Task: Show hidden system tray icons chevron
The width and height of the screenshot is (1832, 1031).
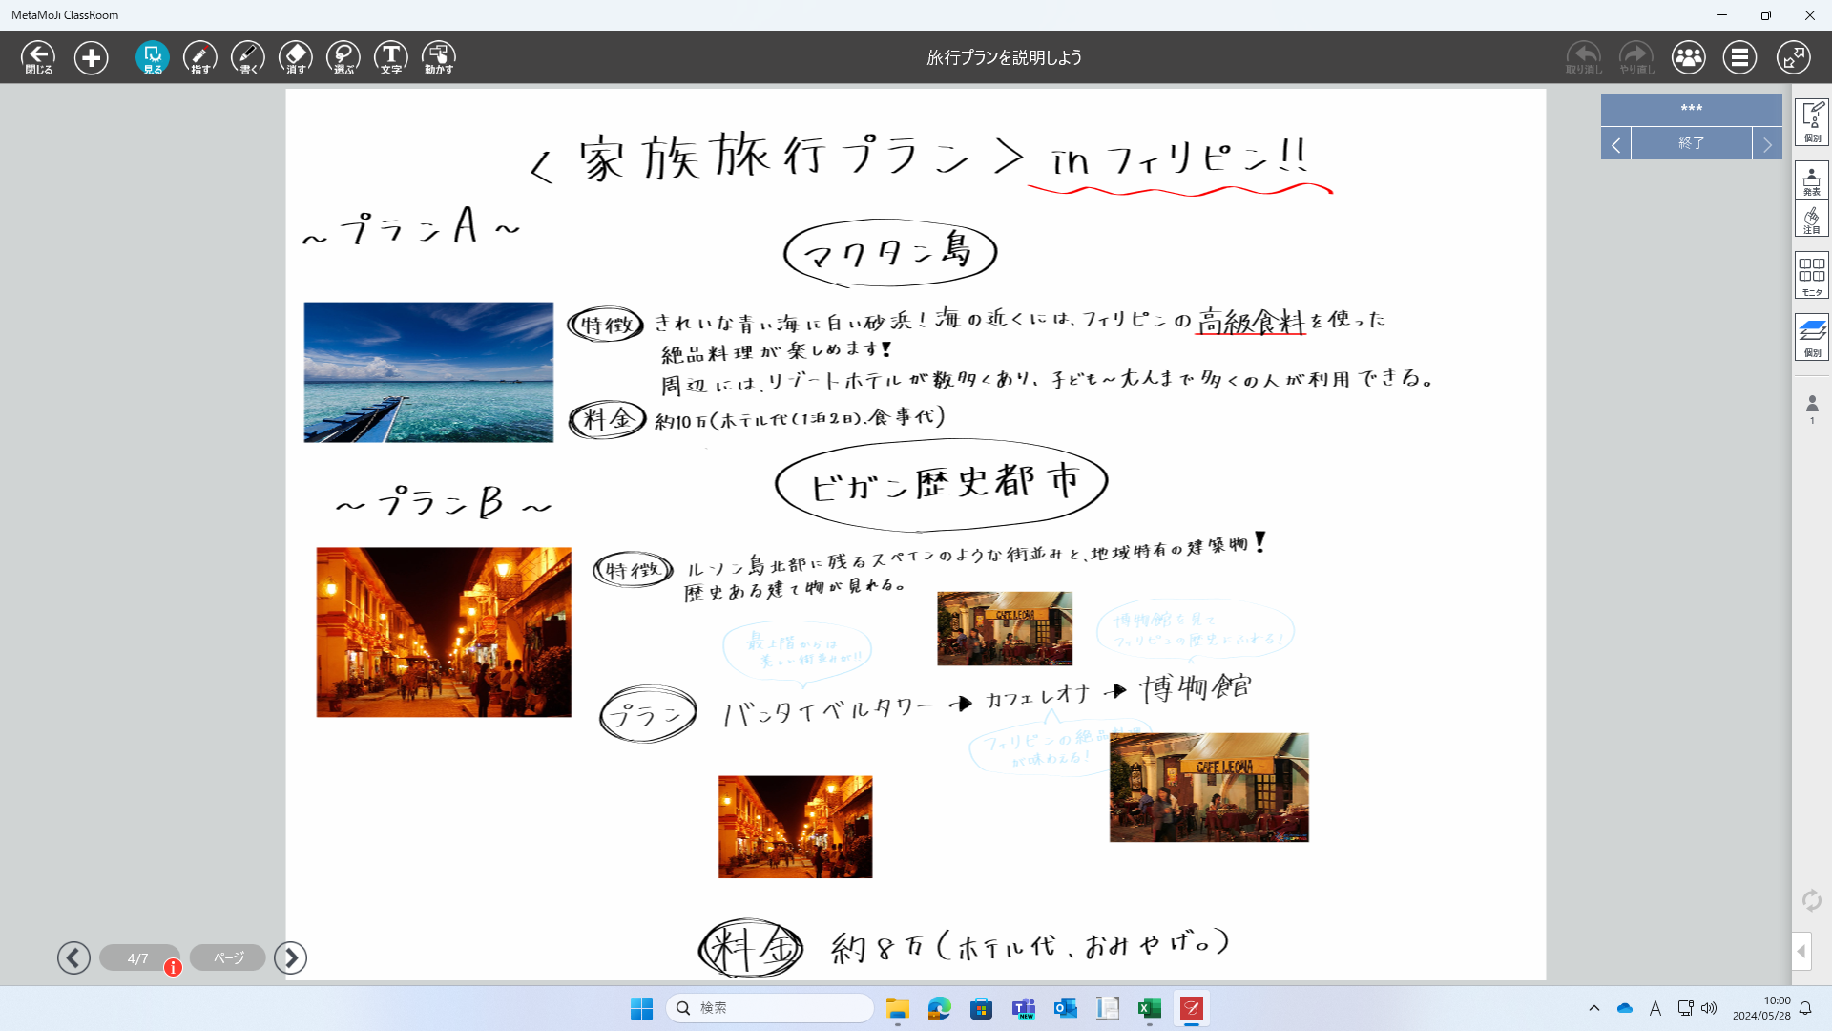Action: 1593,1008
